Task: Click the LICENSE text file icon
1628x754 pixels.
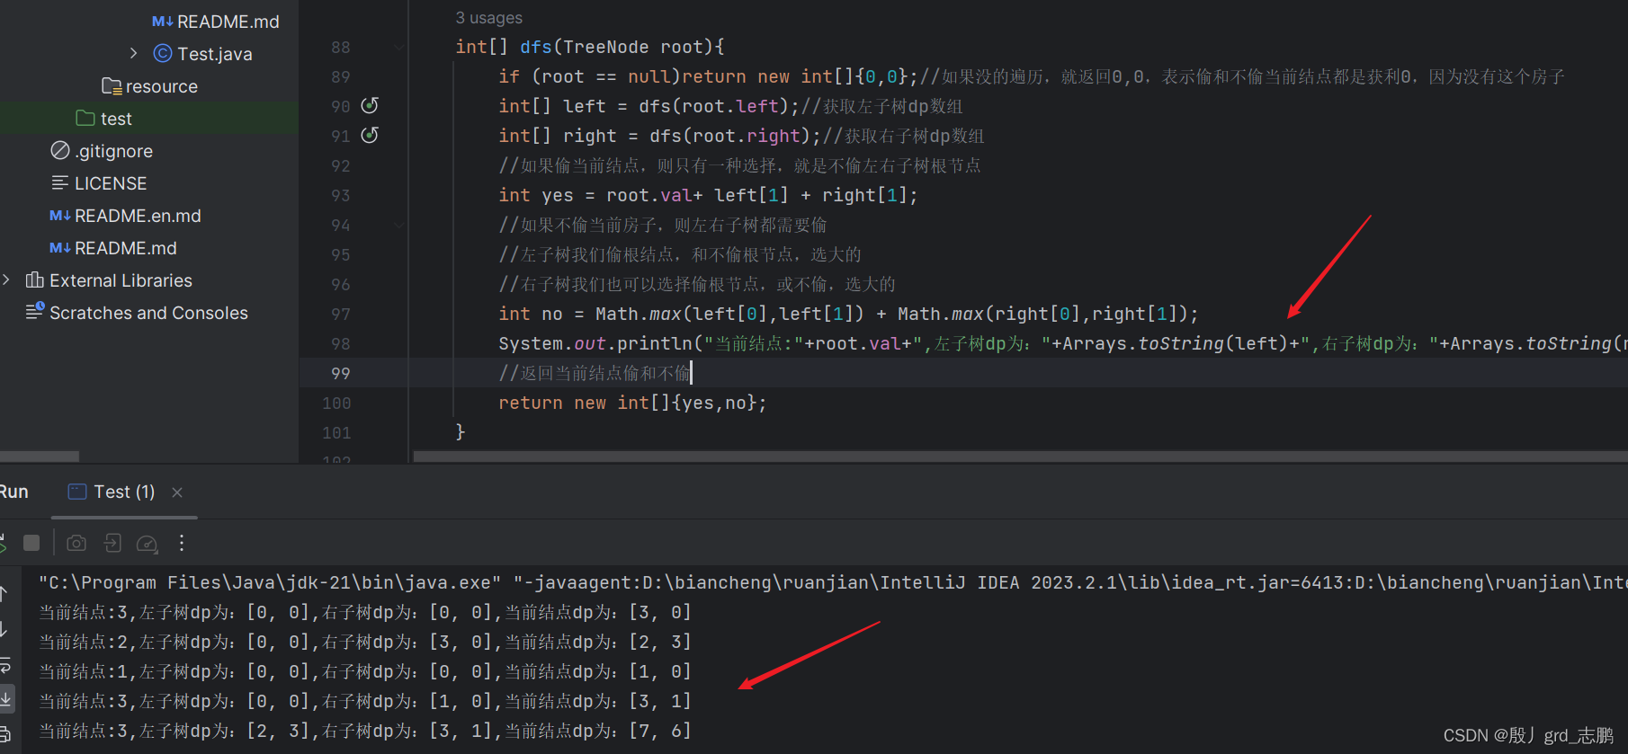Action: point(60,183)
